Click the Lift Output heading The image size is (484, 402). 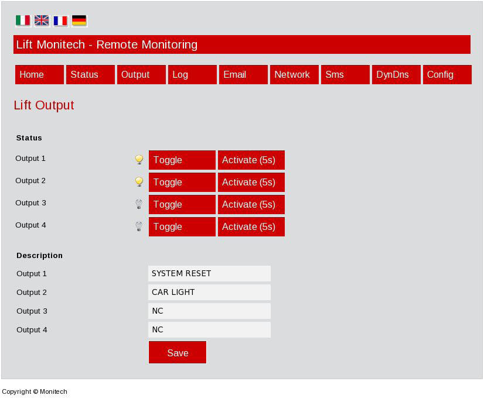[x=44, y=105]
